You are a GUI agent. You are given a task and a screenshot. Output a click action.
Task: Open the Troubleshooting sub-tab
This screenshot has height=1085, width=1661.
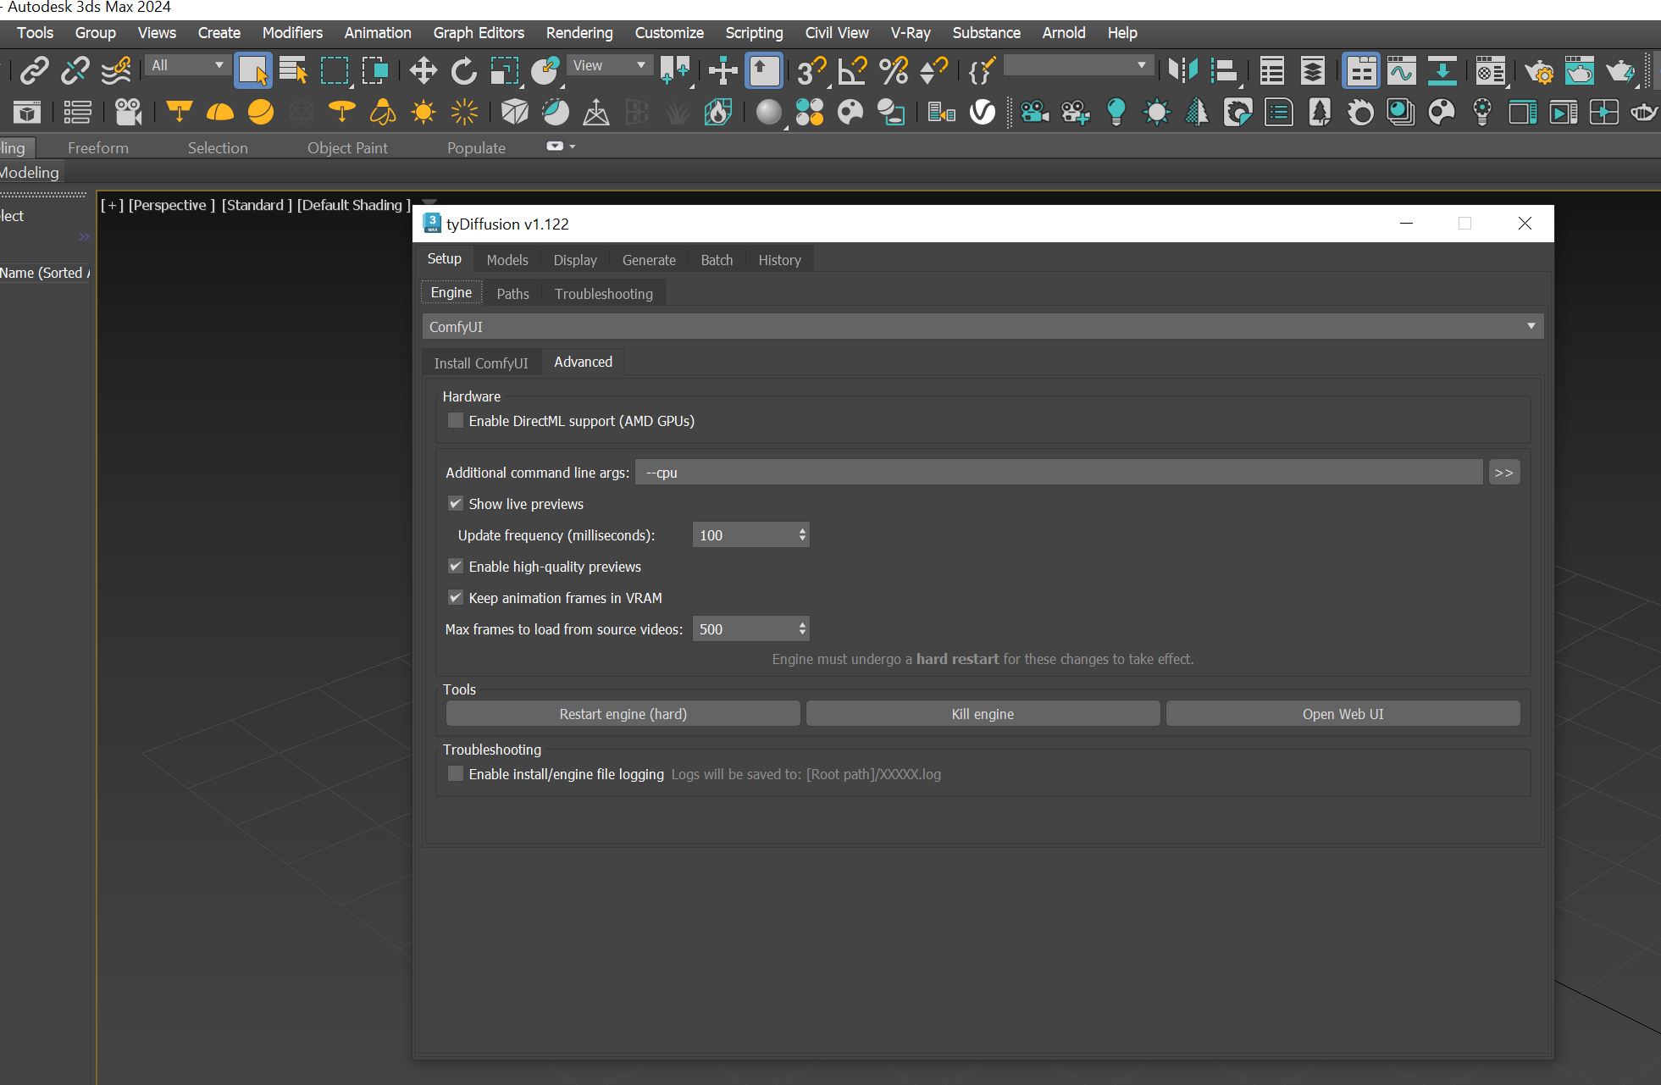click(x=604, y=294)
